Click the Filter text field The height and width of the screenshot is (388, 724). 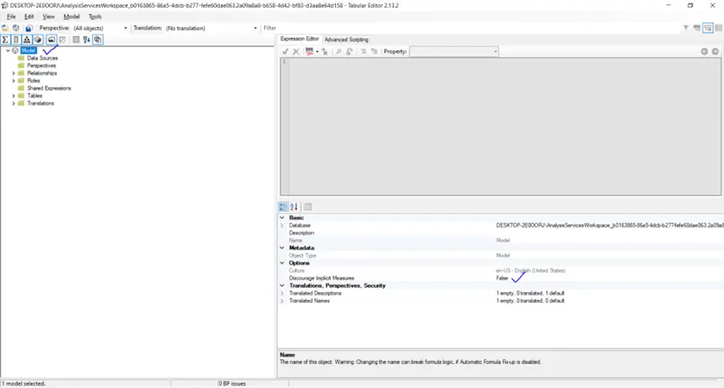pos(471,28)
